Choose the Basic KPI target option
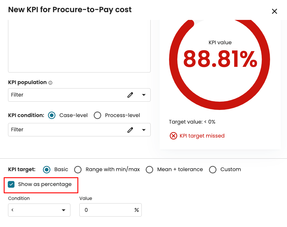Screen dimensions: 287x227 (x=47, y=169)
